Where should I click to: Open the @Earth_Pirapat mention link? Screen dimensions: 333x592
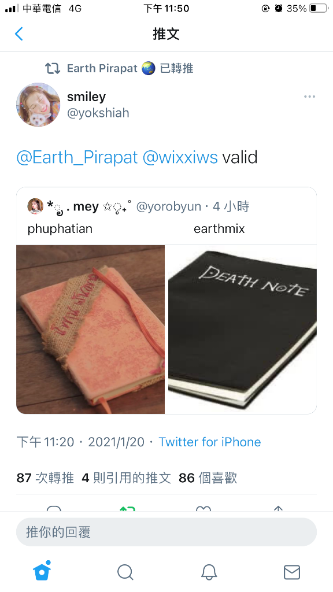tap(77, 157)
